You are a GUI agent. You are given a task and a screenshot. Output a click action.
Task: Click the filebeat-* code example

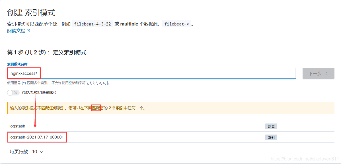tap(176, 24)
